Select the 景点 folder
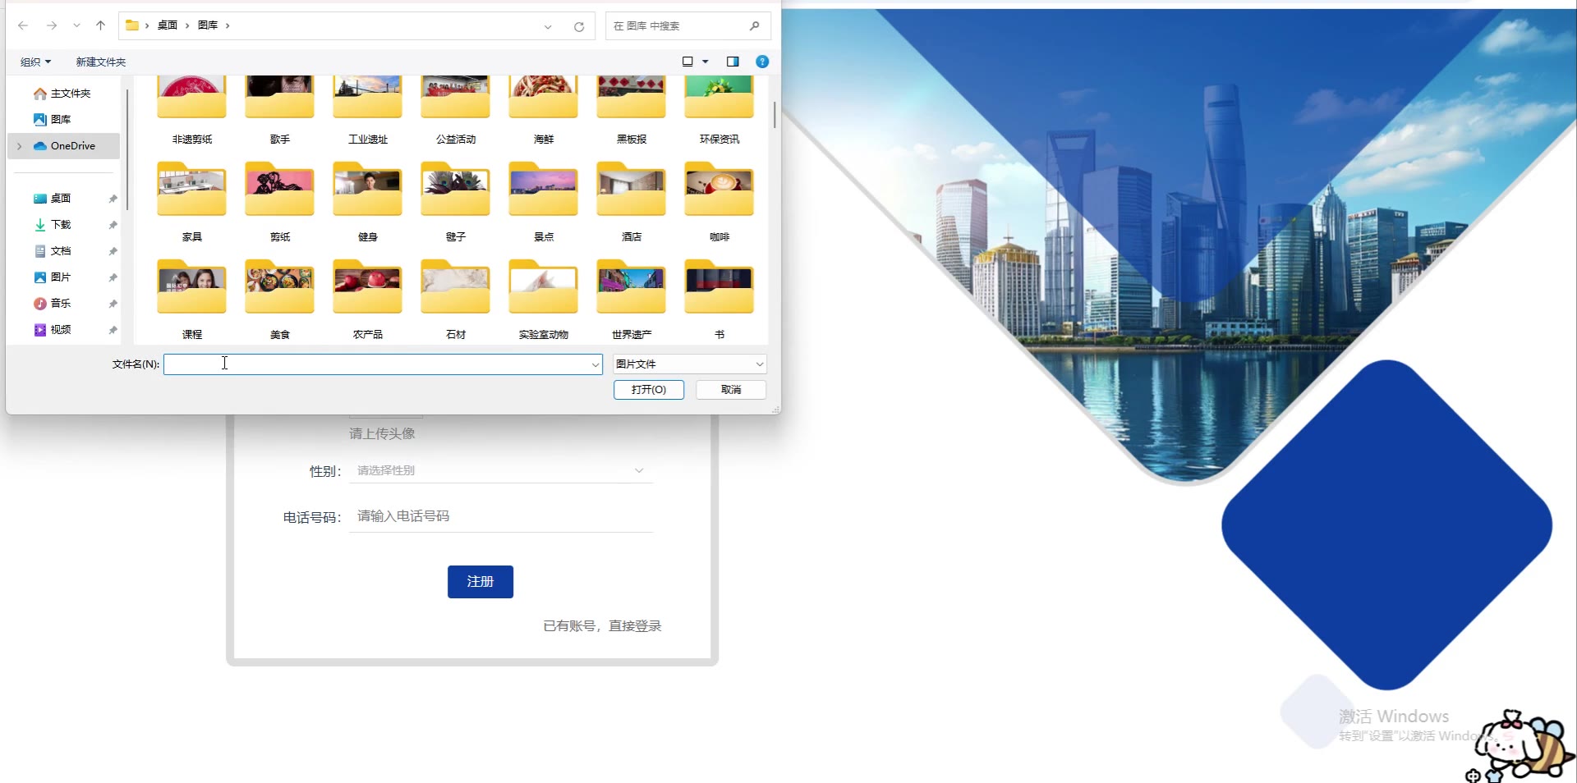The width and height of the screenshot is (1577, 783). [x=543, y=201]
